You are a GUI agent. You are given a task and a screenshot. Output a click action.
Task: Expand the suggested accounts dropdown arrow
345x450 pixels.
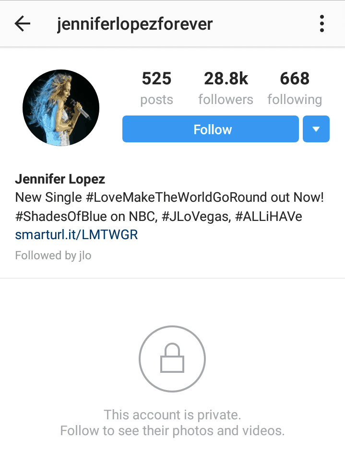click(316, 129)
